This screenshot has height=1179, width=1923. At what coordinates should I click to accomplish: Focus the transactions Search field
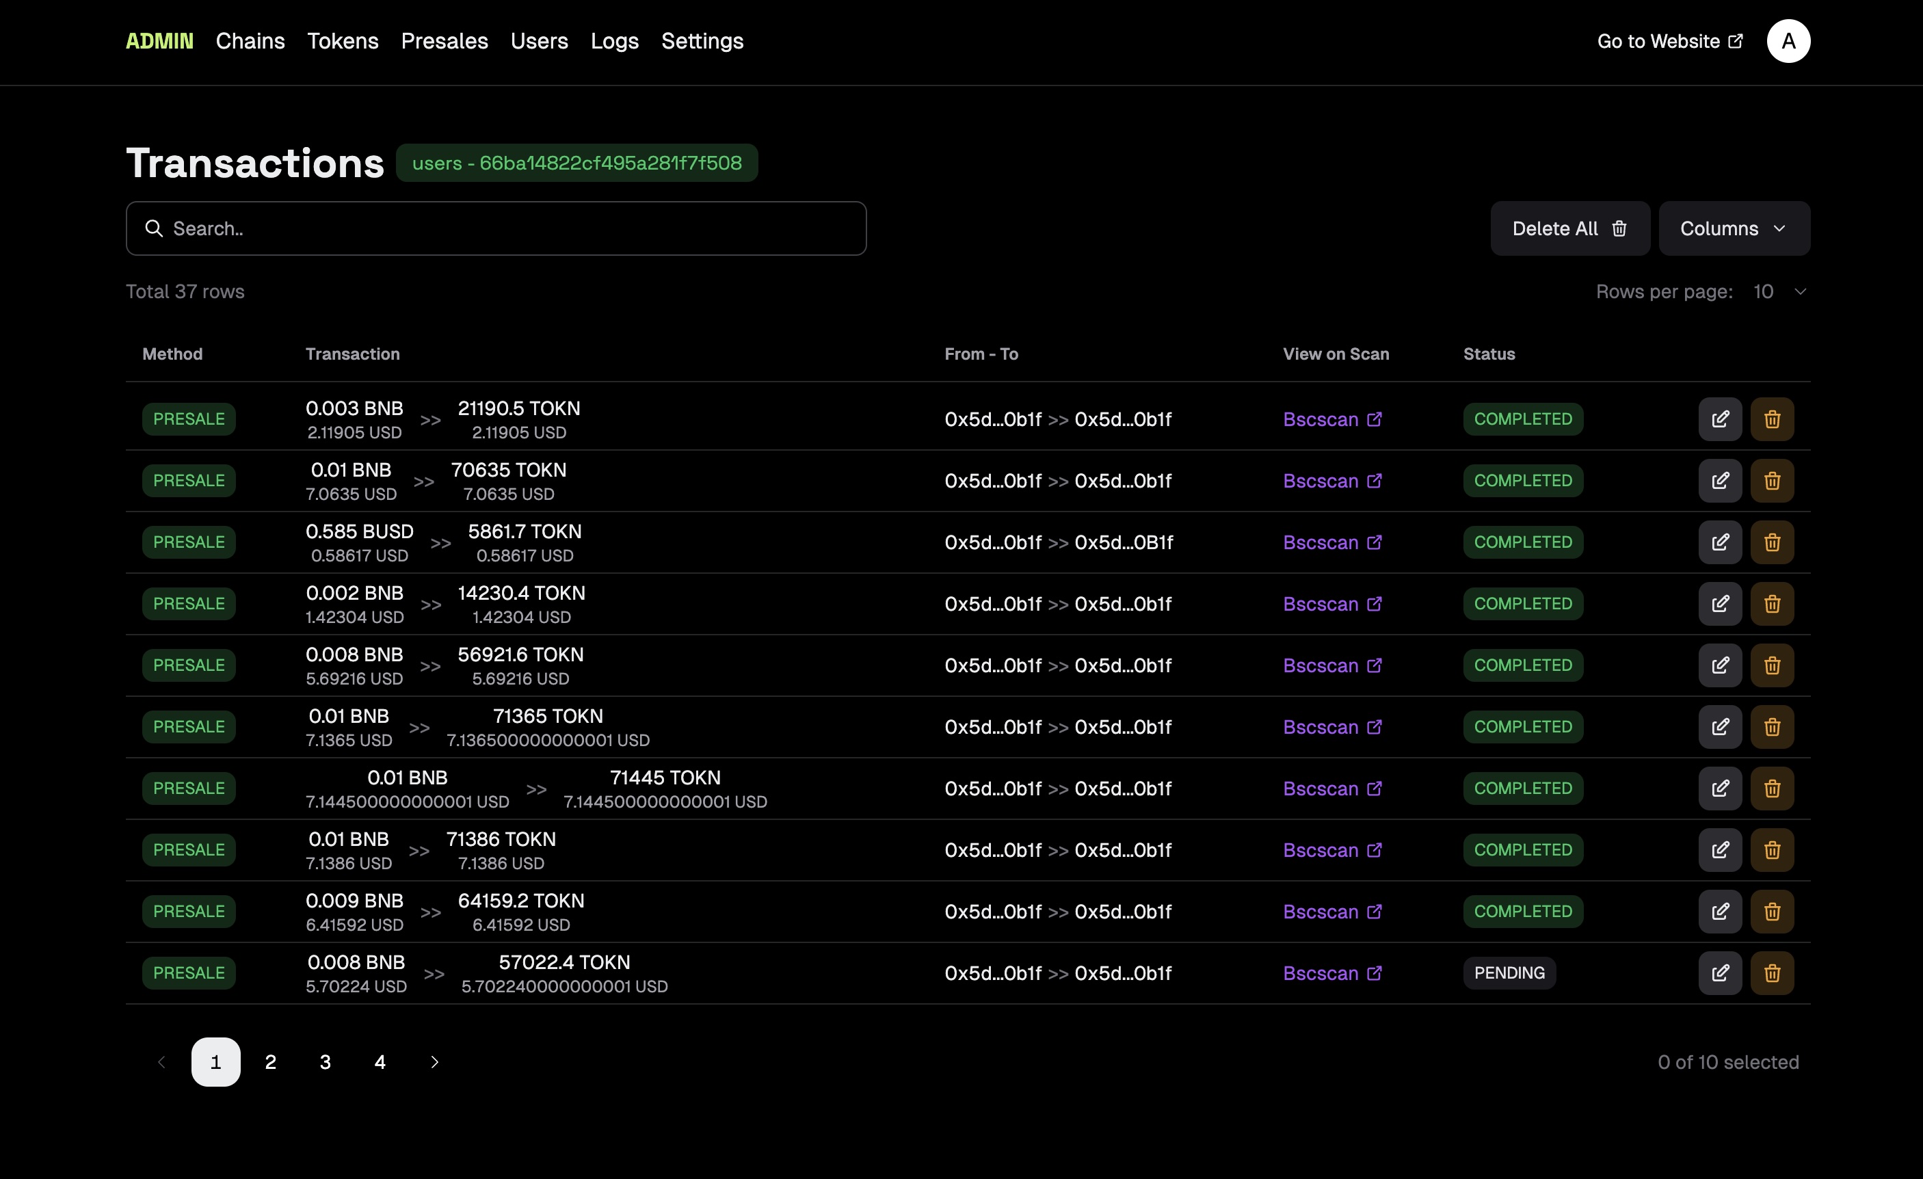pos(496,228)
